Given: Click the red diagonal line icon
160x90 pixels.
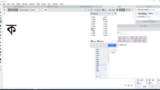Looking at the screenshot, I should 132,10.
